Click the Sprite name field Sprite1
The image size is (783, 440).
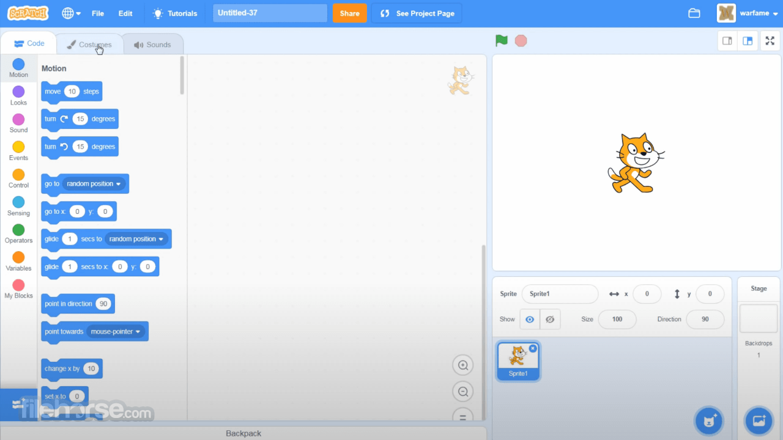pyautogui.click(x=560, y=294)
